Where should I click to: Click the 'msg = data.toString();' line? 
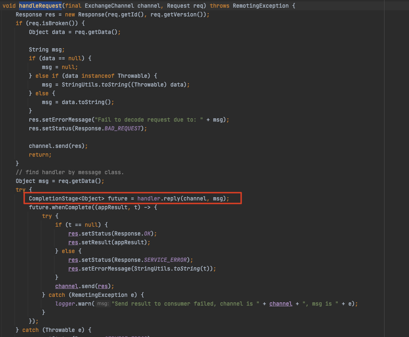pyautogui.click(x=78, y=102)
